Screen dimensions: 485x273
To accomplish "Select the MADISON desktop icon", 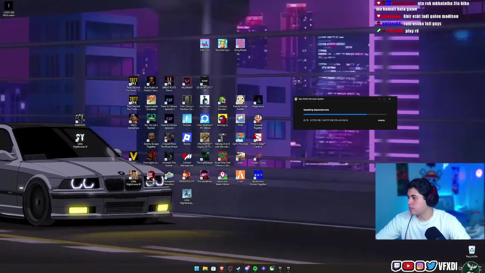I will 80,120.
